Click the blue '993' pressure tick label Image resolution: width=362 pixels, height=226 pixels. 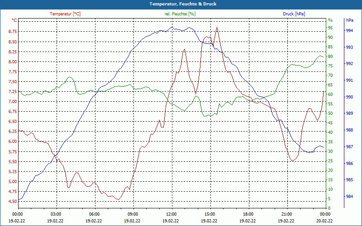pyautogui.click(x=349, y=47)
